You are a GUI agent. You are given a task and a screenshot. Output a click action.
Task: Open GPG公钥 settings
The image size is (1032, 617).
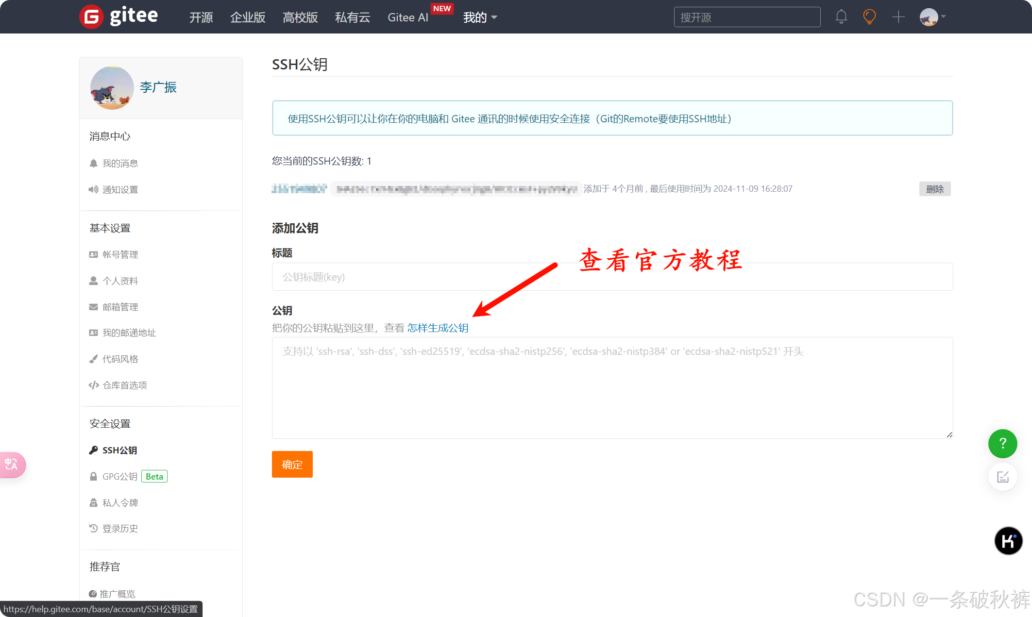pos(119,477)
